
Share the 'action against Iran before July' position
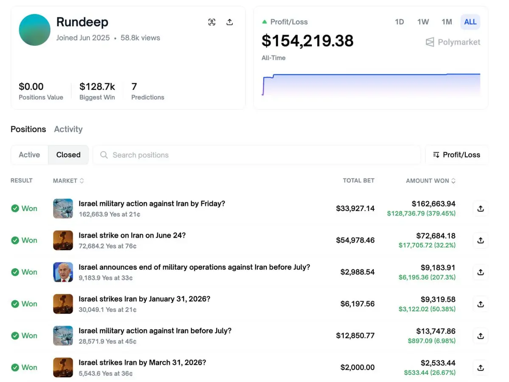coord(481,335)
